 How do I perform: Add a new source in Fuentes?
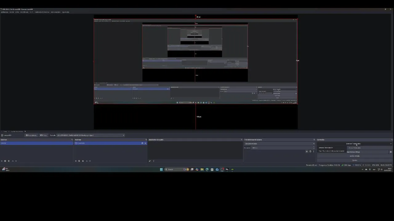click(x=76, y=161)
